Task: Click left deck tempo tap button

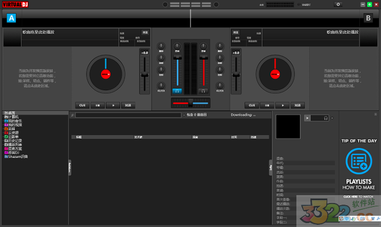Action: 145,32
